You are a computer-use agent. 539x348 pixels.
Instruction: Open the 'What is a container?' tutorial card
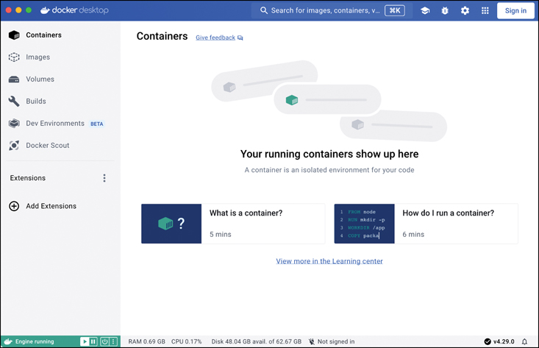[x=232, y=224]
